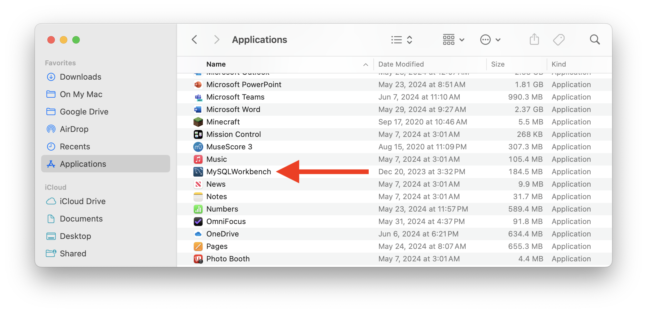Click the Music app icon

pos(198,159)
